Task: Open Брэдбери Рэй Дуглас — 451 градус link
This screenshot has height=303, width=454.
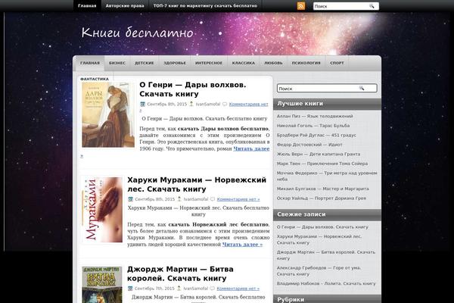Action: [x=316, y=135]
